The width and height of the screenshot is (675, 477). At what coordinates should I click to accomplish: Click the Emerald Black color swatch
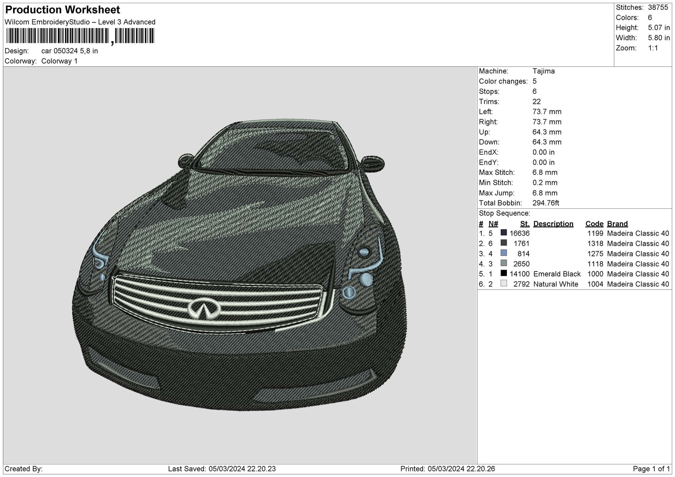[504, 274]
